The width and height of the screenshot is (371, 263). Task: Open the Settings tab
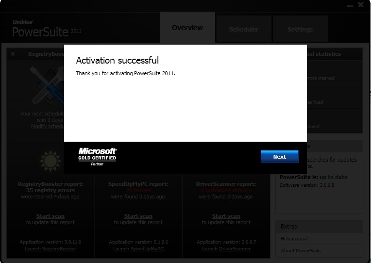(300, 29)
